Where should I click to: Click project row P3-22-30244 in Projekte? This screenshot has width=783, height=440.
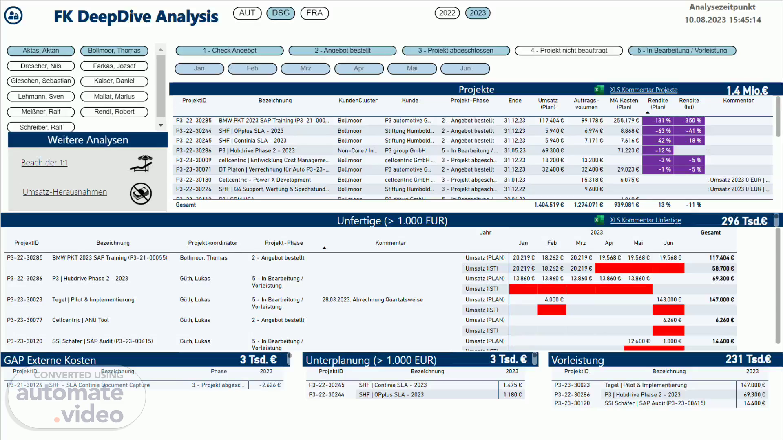473,131
